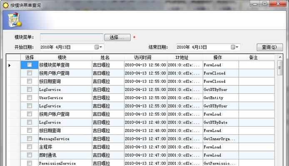This screenshot has width=289, height=166.
Task: Click the PermissionService module cell
Action: coord(65,163)
